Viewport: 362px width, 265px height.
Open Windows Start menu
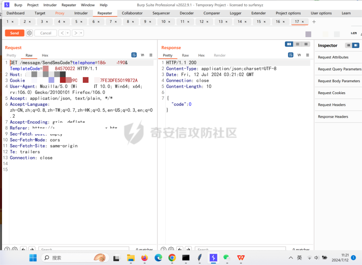33,258
